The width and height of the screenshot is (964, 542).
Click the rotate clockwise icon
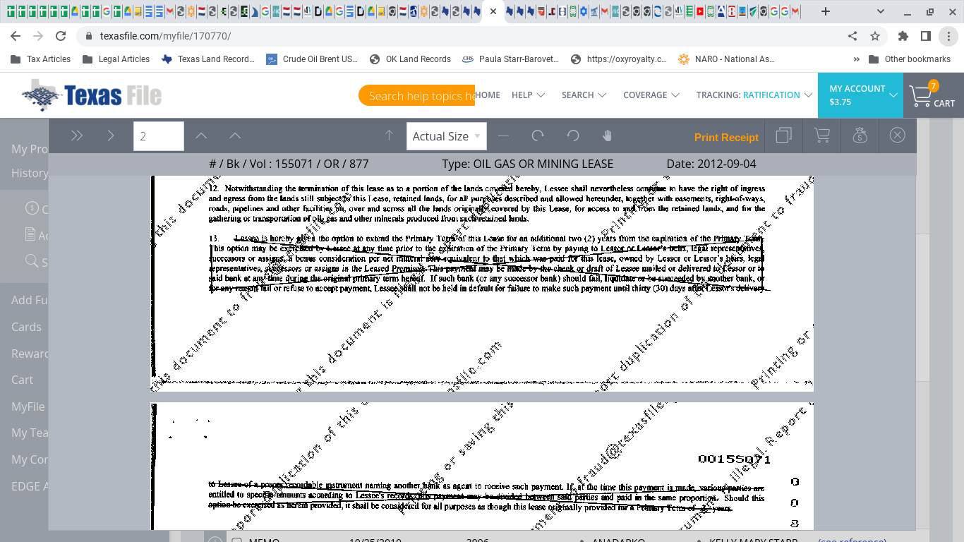[x=538, y=136]
